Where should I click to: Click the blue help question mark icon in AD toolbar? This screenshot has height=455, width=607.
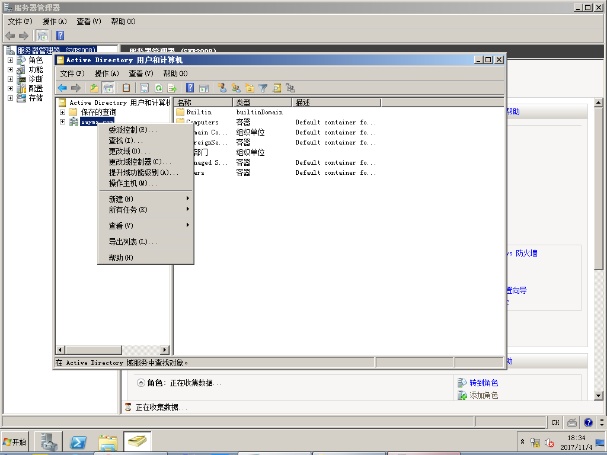tap(190, 88)
